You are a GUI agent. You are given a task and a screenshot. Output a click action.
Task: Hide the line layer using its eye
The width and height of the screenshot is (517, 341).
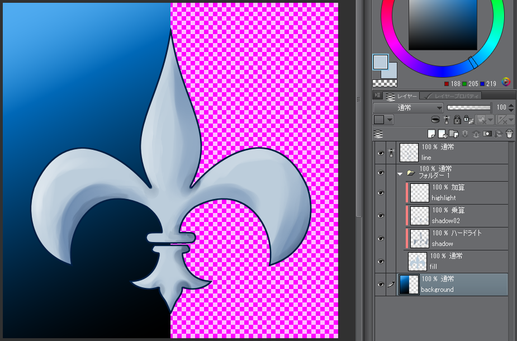(x=381, y=152)
